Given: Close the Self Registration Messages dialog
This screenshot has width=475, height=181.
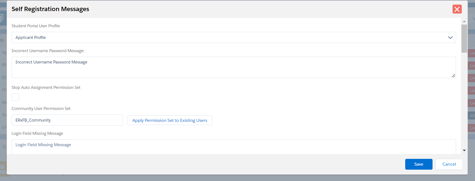Looking at the screenshot, I should pos(457,9).
